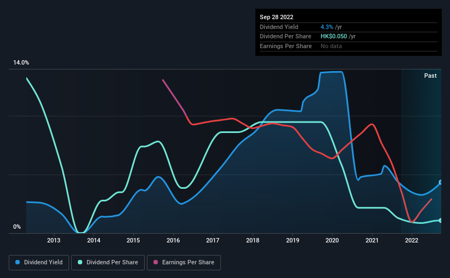
Task: Pick the 2018 label on the time axis
Action: (253, 240)
